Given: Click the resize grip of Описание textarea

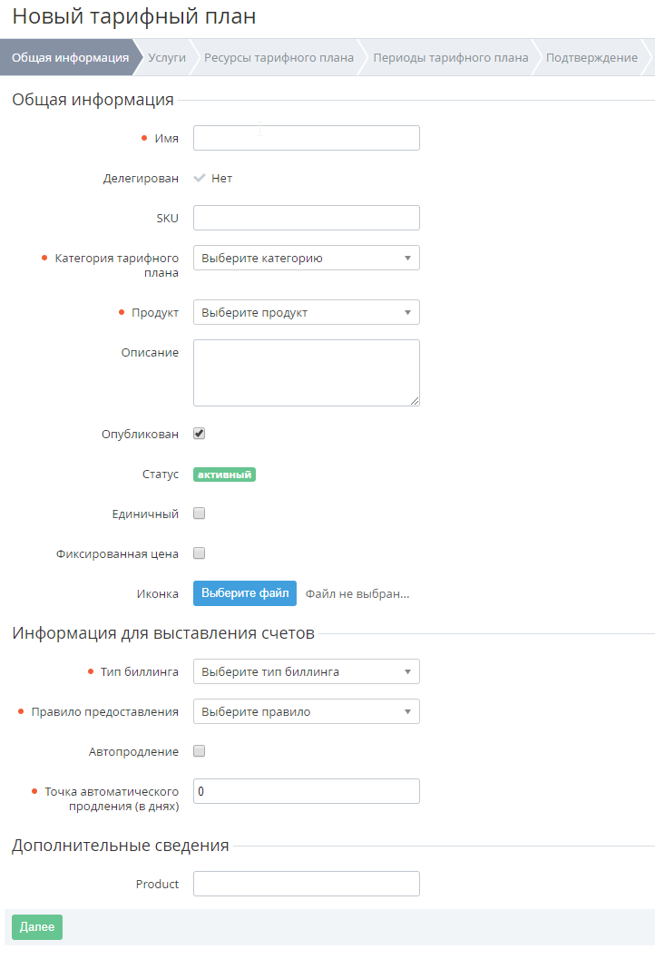Looking at the screenshot, I should pos(415,401).
